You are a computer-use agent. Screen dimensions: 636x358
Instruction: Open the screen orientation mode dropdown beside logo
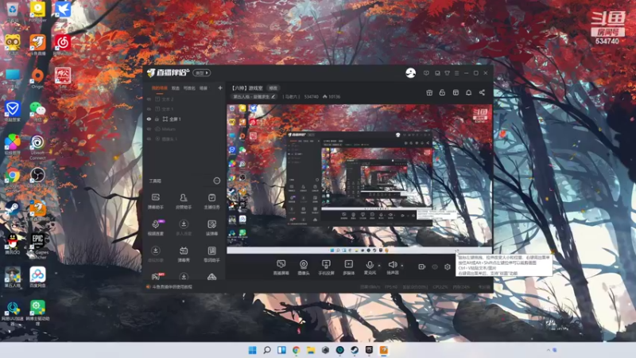(202, 73)
